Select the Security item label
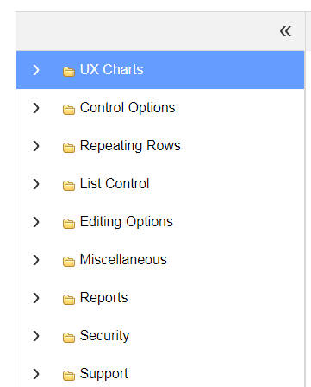Viewport: 311px width, 387px height. click(x=104, y=336)
